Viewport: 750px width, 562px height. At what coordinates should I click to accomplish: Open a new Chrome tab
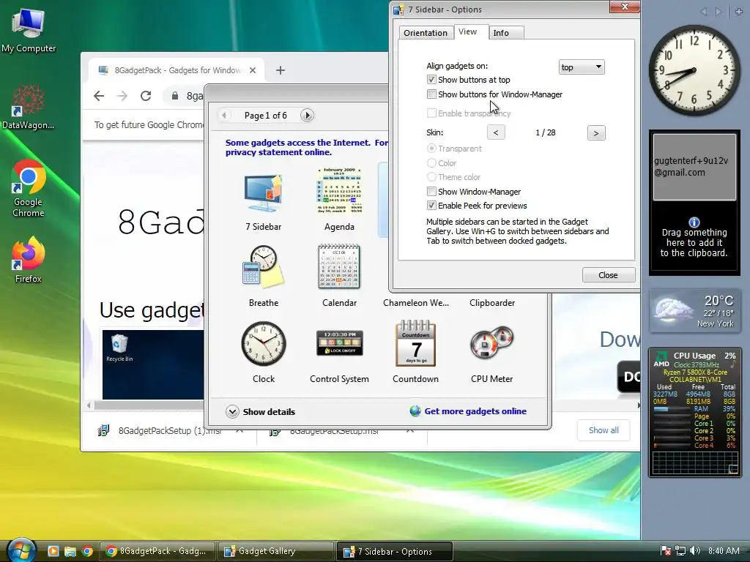pos(281,70)
